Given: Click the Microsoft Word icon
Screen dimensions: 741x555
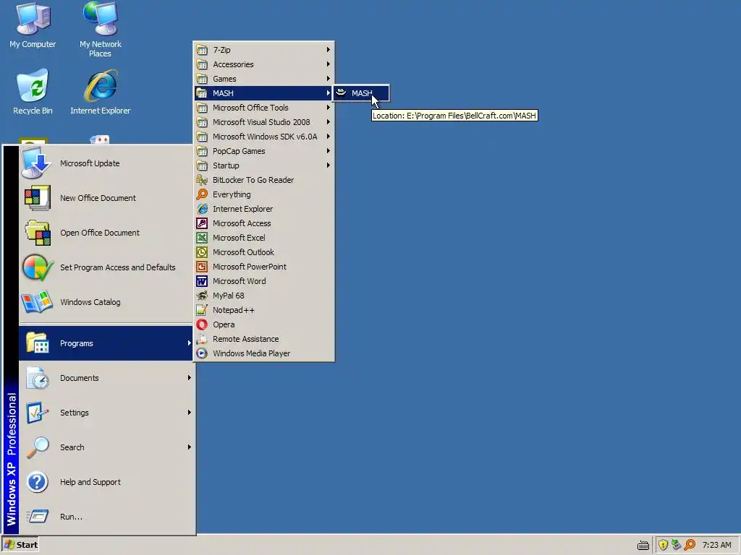Looking at the screenshot, I should coord(202,281).
